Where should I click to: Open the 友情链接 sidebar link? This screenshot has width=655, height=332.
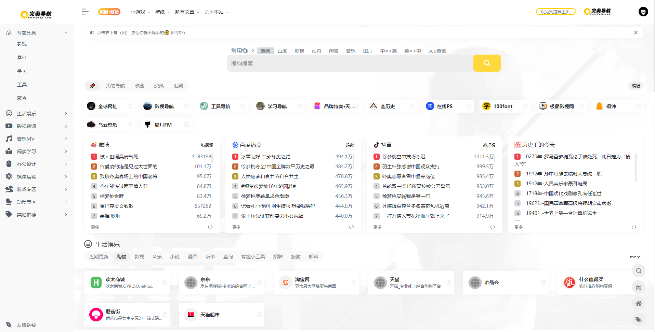click(x=26, y=325)
